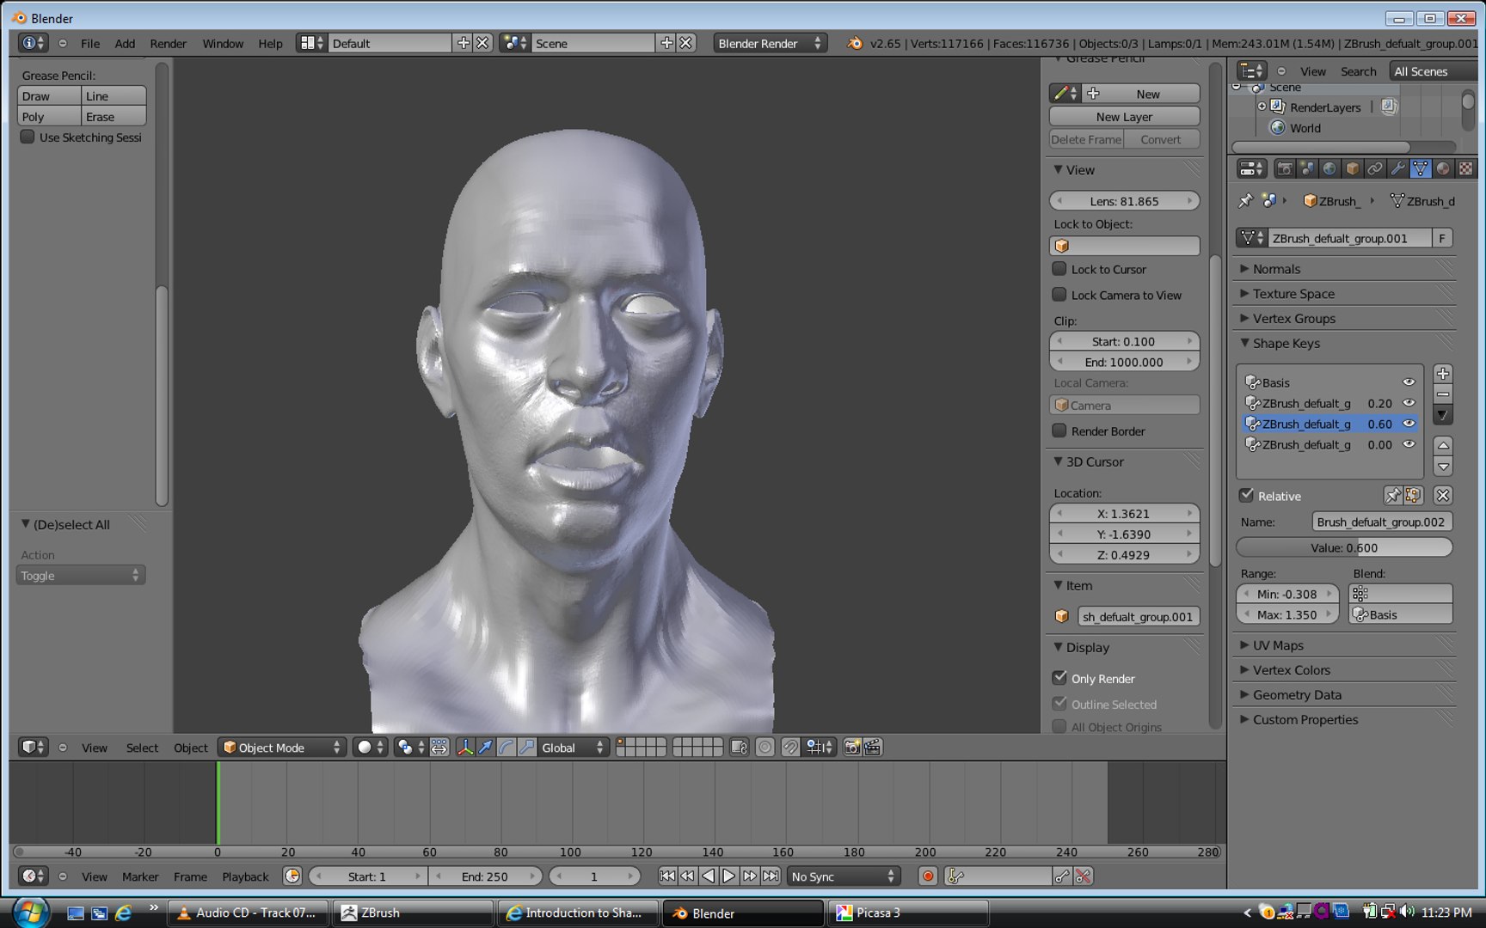Open Global orientation dropdown
1486x928 pixels.
[574, 748]
